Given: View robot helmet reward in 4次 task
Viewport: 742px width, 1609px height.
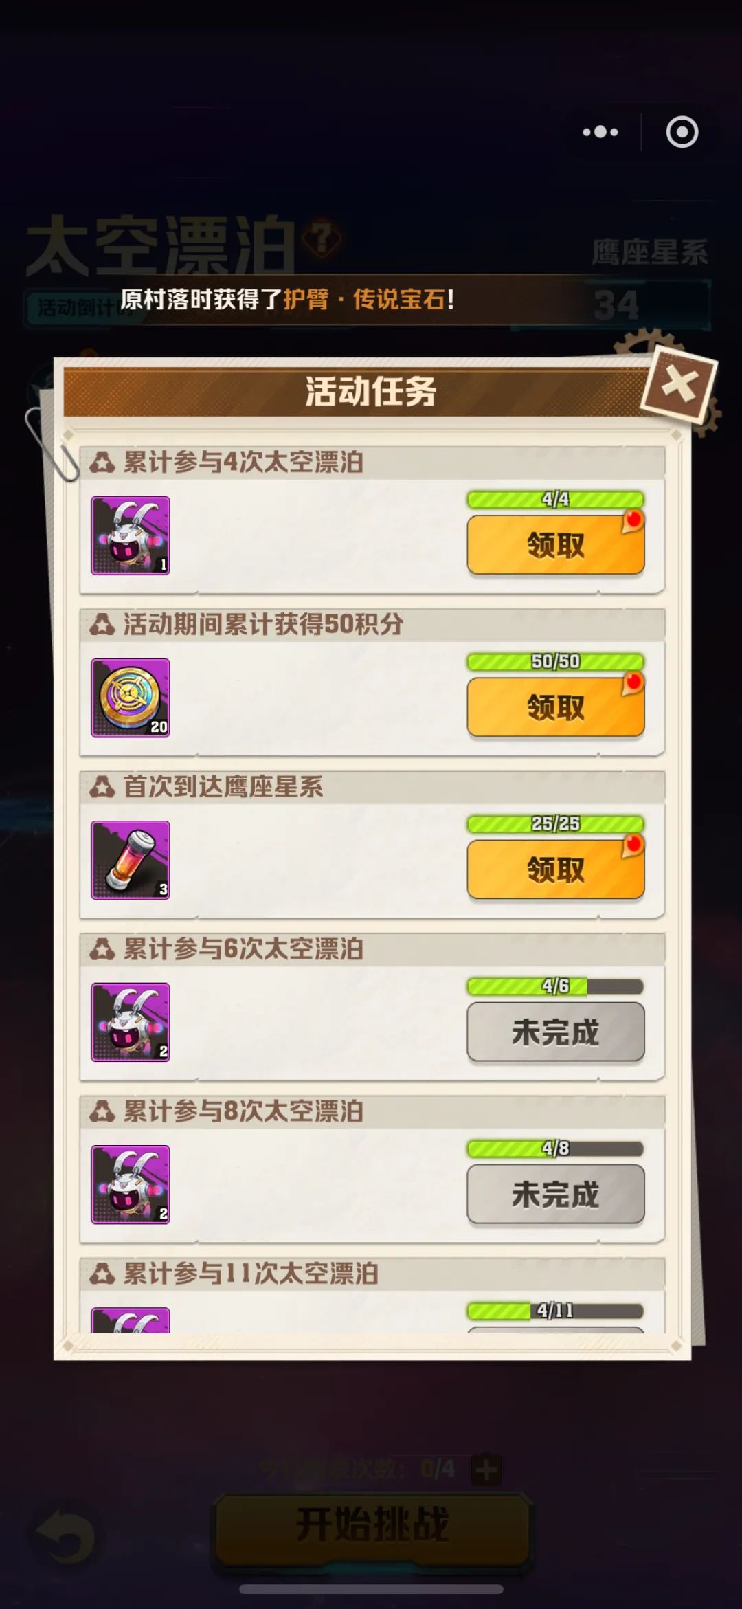Looking at the screenshot, I should tap(131, 535).
